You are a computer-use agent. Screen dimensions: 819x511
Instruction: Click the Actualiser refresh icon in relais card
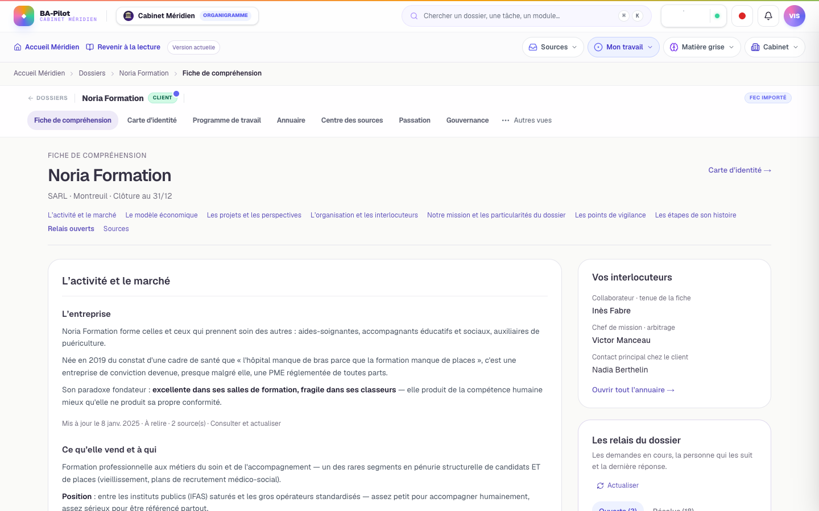(600, 485)
